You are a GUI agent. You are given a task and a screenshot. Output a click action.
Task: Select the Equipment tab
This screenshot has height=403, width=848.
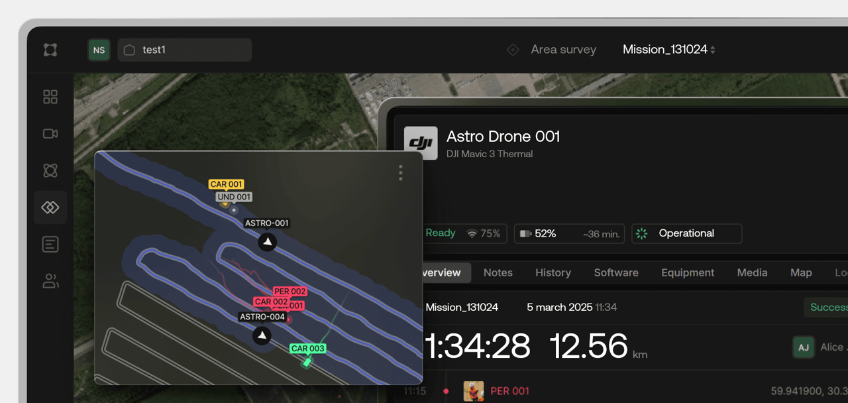[688, 272]
